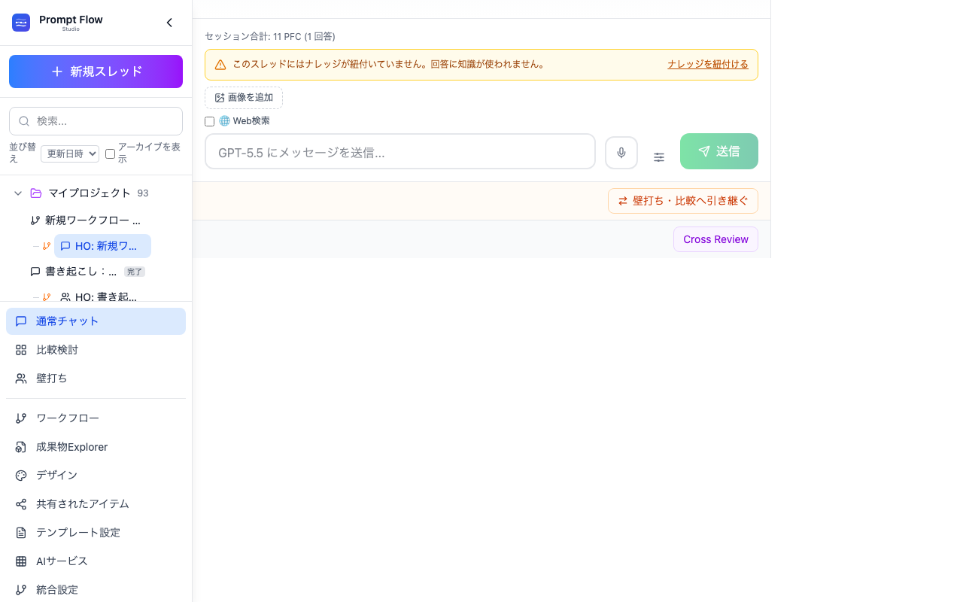Open the sliders settings icon
Viewport: 963px width, 602px height.
click(x=659, y=157)
